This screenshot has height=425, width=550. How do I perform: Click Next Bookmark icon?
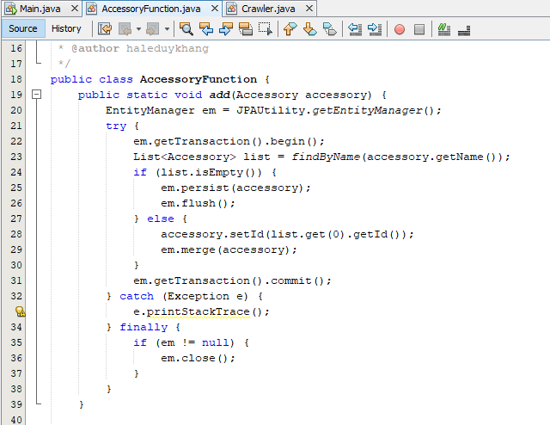click(x=309, y=28)
